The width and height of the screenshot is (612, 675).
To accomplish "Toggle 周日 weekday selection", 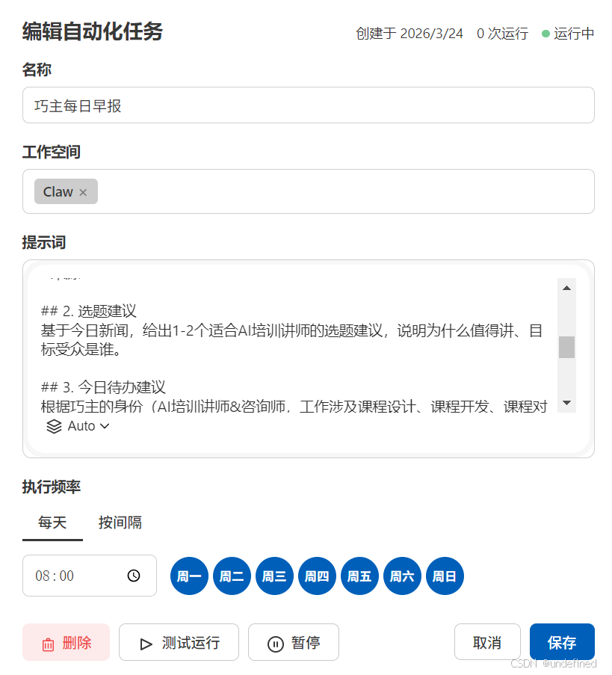I will point(445,576).
